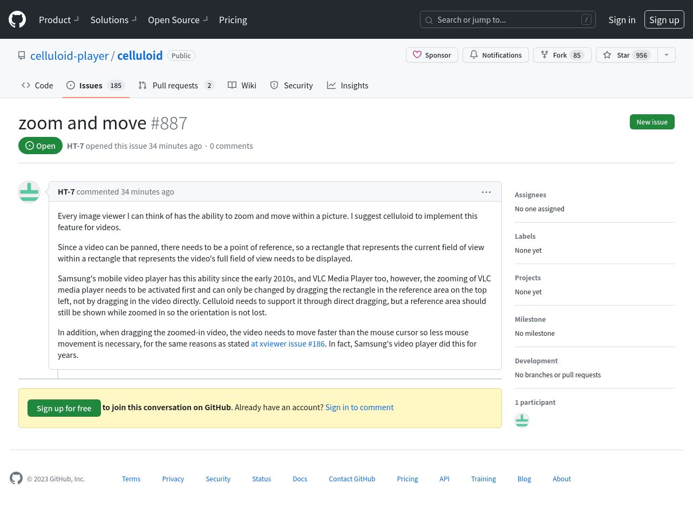Open the celluloid repository link
This screenshot has height=511, width=693.
tap(140, 56)
